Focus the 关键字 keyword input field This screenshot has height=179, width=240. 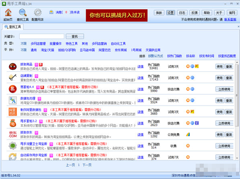(x=41, y=36)
